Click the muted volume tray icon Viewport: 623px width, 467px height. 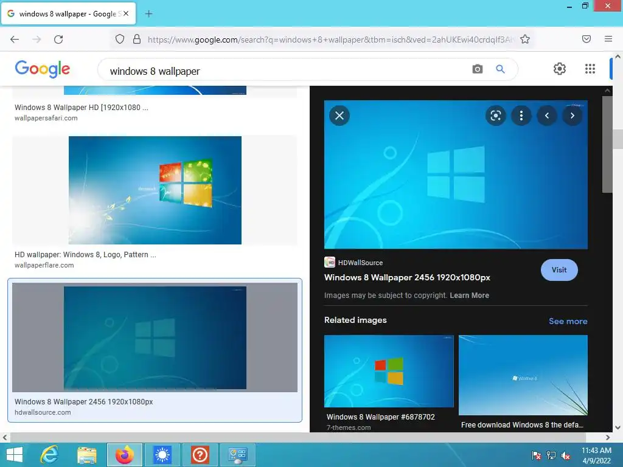[x=566, y=455]
